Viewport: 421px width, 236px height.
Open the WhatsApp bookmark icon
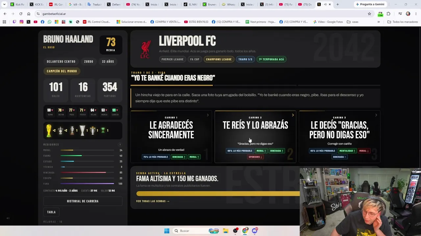click(49, 22)
